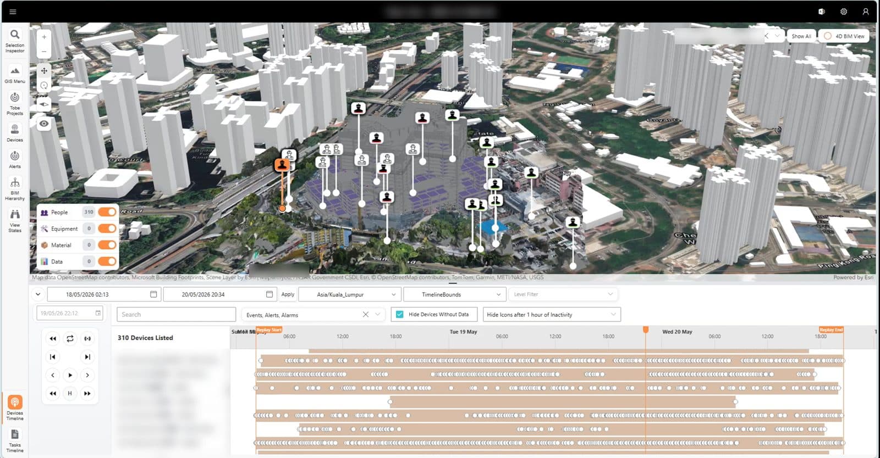Toggle the Equipment layer switch

pyautogui.click(x=107, y=228)
